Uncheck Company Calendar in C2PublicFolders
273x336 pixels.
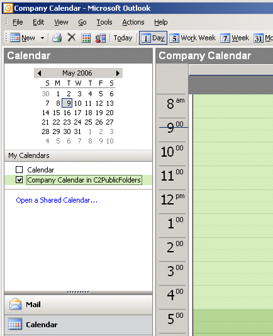point(19,180)
